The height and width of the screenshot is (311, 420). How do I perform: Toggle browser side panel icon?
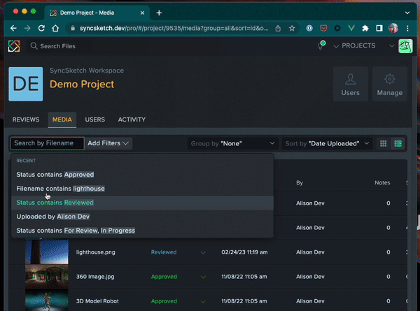click(x=379, y=28)
